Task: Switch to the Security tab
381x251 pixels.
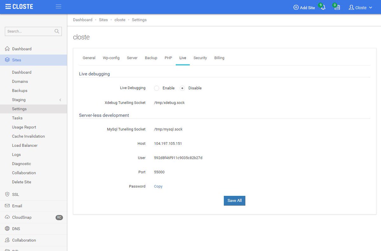Action: [200, 58]
